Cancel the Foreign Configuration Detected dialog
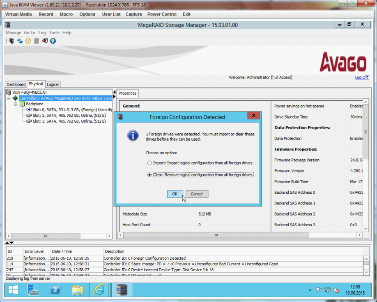 point(197,194)
